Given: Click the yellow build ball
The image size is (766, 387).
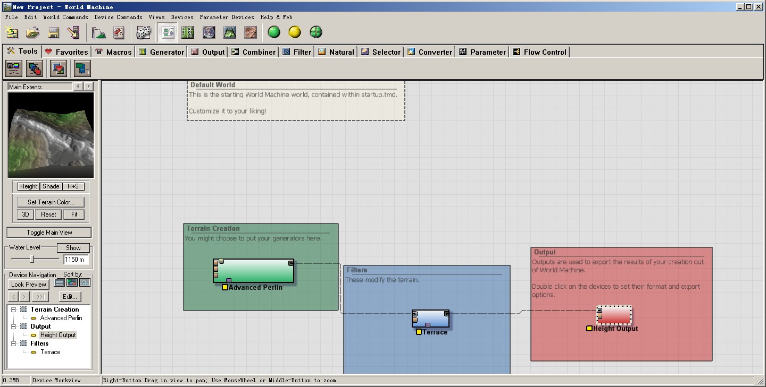Looking at the screenshot, I should pos(295,32).
